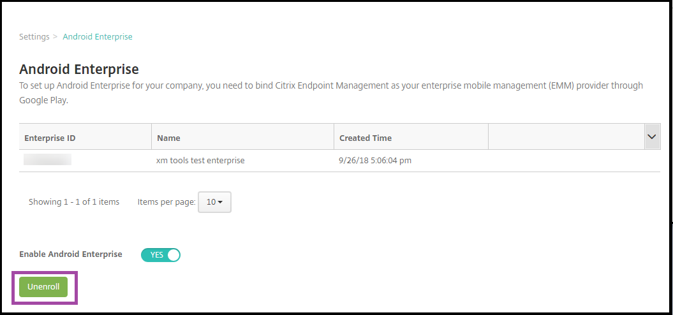The image size is (673, 315).
Task: Expand the table column options chevron
Action: tap(652, 136)
